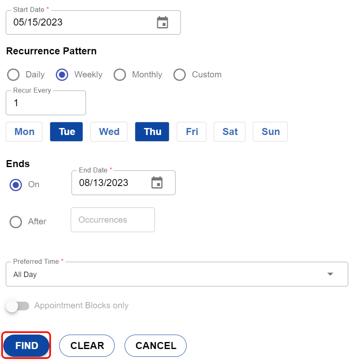Toggle the Mon day button

click(x=24, y=132)
